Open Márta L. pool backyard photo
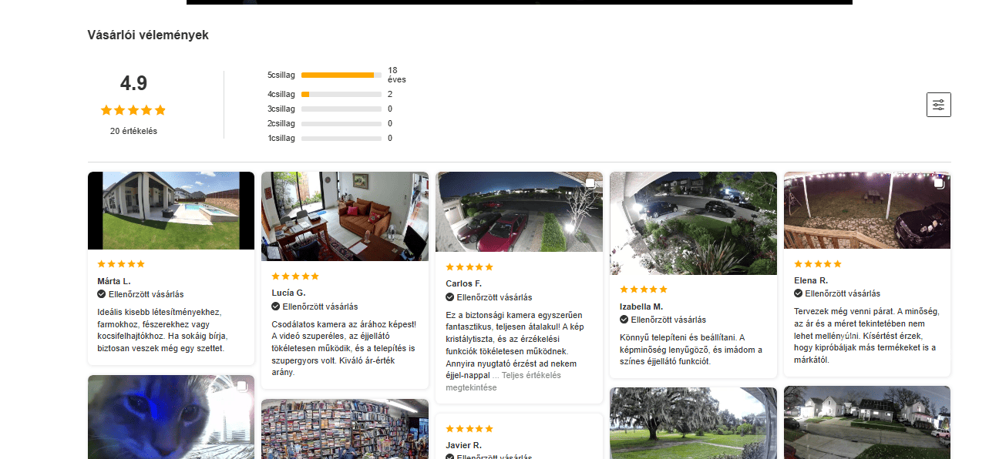This screenshot has height=459, width=989. [x=171, y=210]
